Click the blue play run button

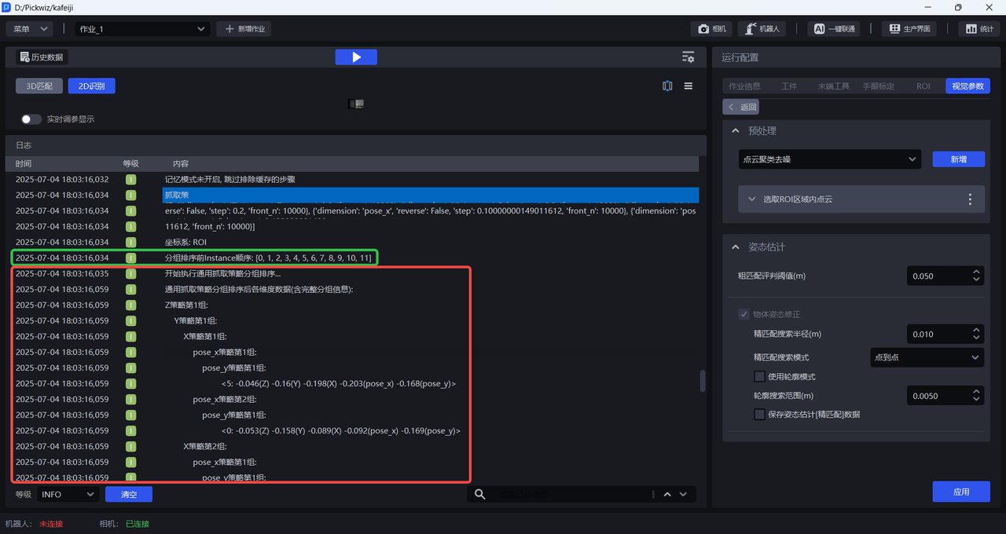point(356,57)
